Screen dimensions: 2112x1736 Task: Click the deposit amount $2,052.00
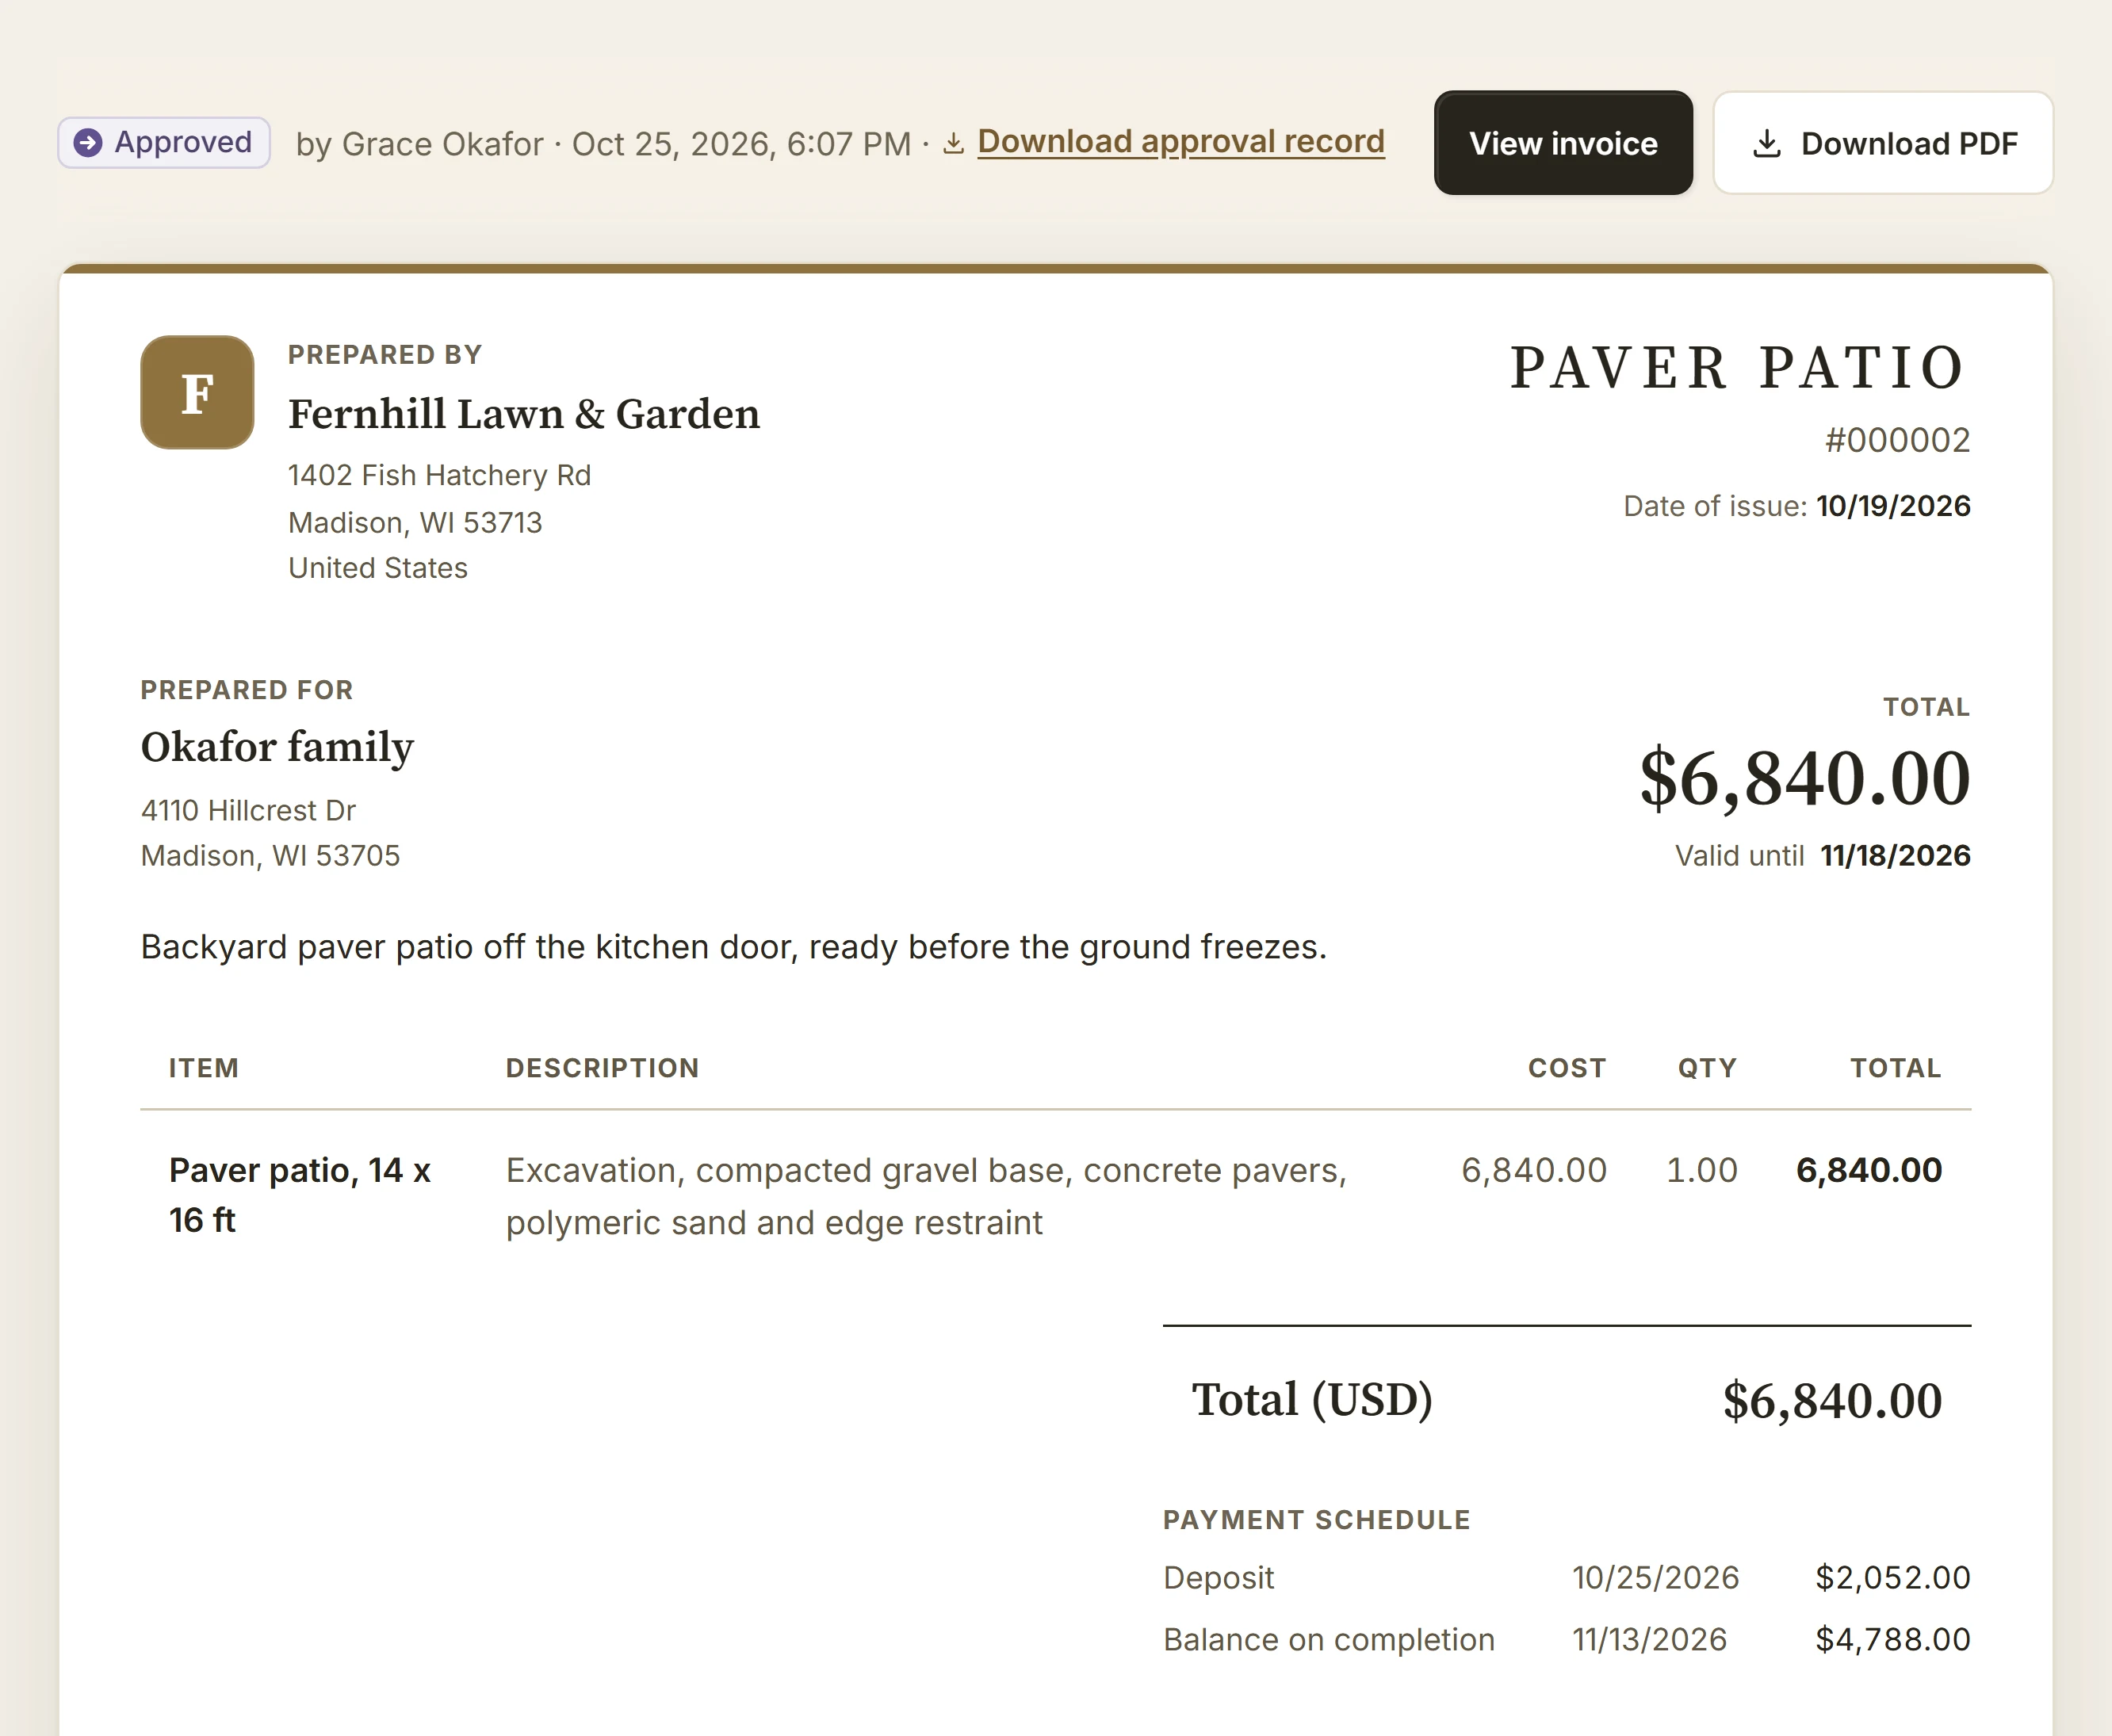tap(1893, 1578)
